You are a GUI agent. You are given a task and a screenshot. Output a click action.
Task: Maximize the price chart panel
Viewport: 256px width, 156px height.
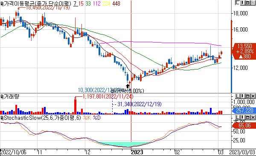247,3
